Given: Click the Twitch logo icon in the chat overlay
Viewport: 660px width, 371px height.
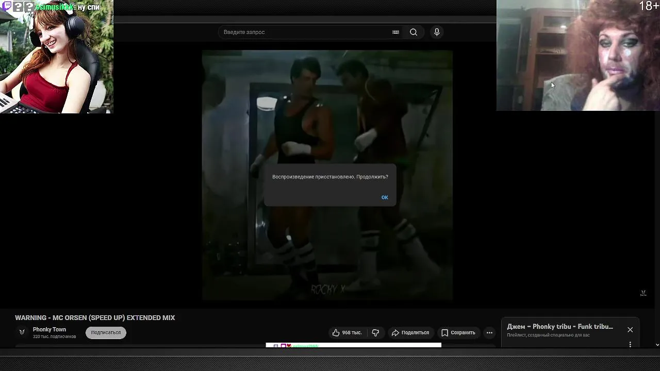Looking at the screenshot, I should pyautogui.click(x=7, y=7).
